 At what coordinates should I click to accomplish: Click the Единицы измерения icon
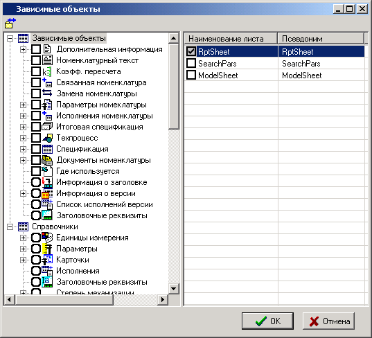(x=47, y=238)
